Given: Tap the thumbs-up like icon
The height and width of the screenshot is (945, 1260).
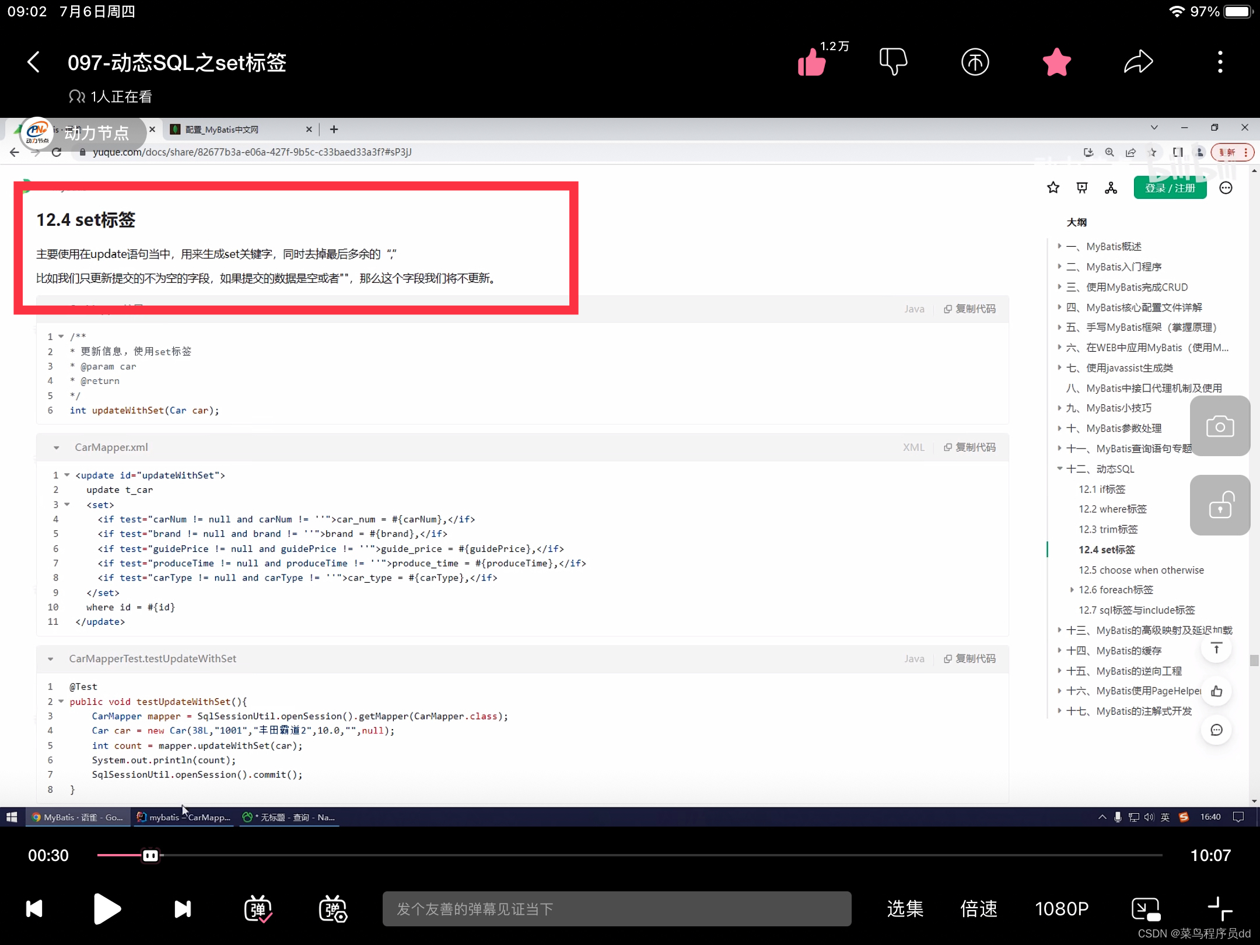Looking at the screenshot, I should 812,62.
